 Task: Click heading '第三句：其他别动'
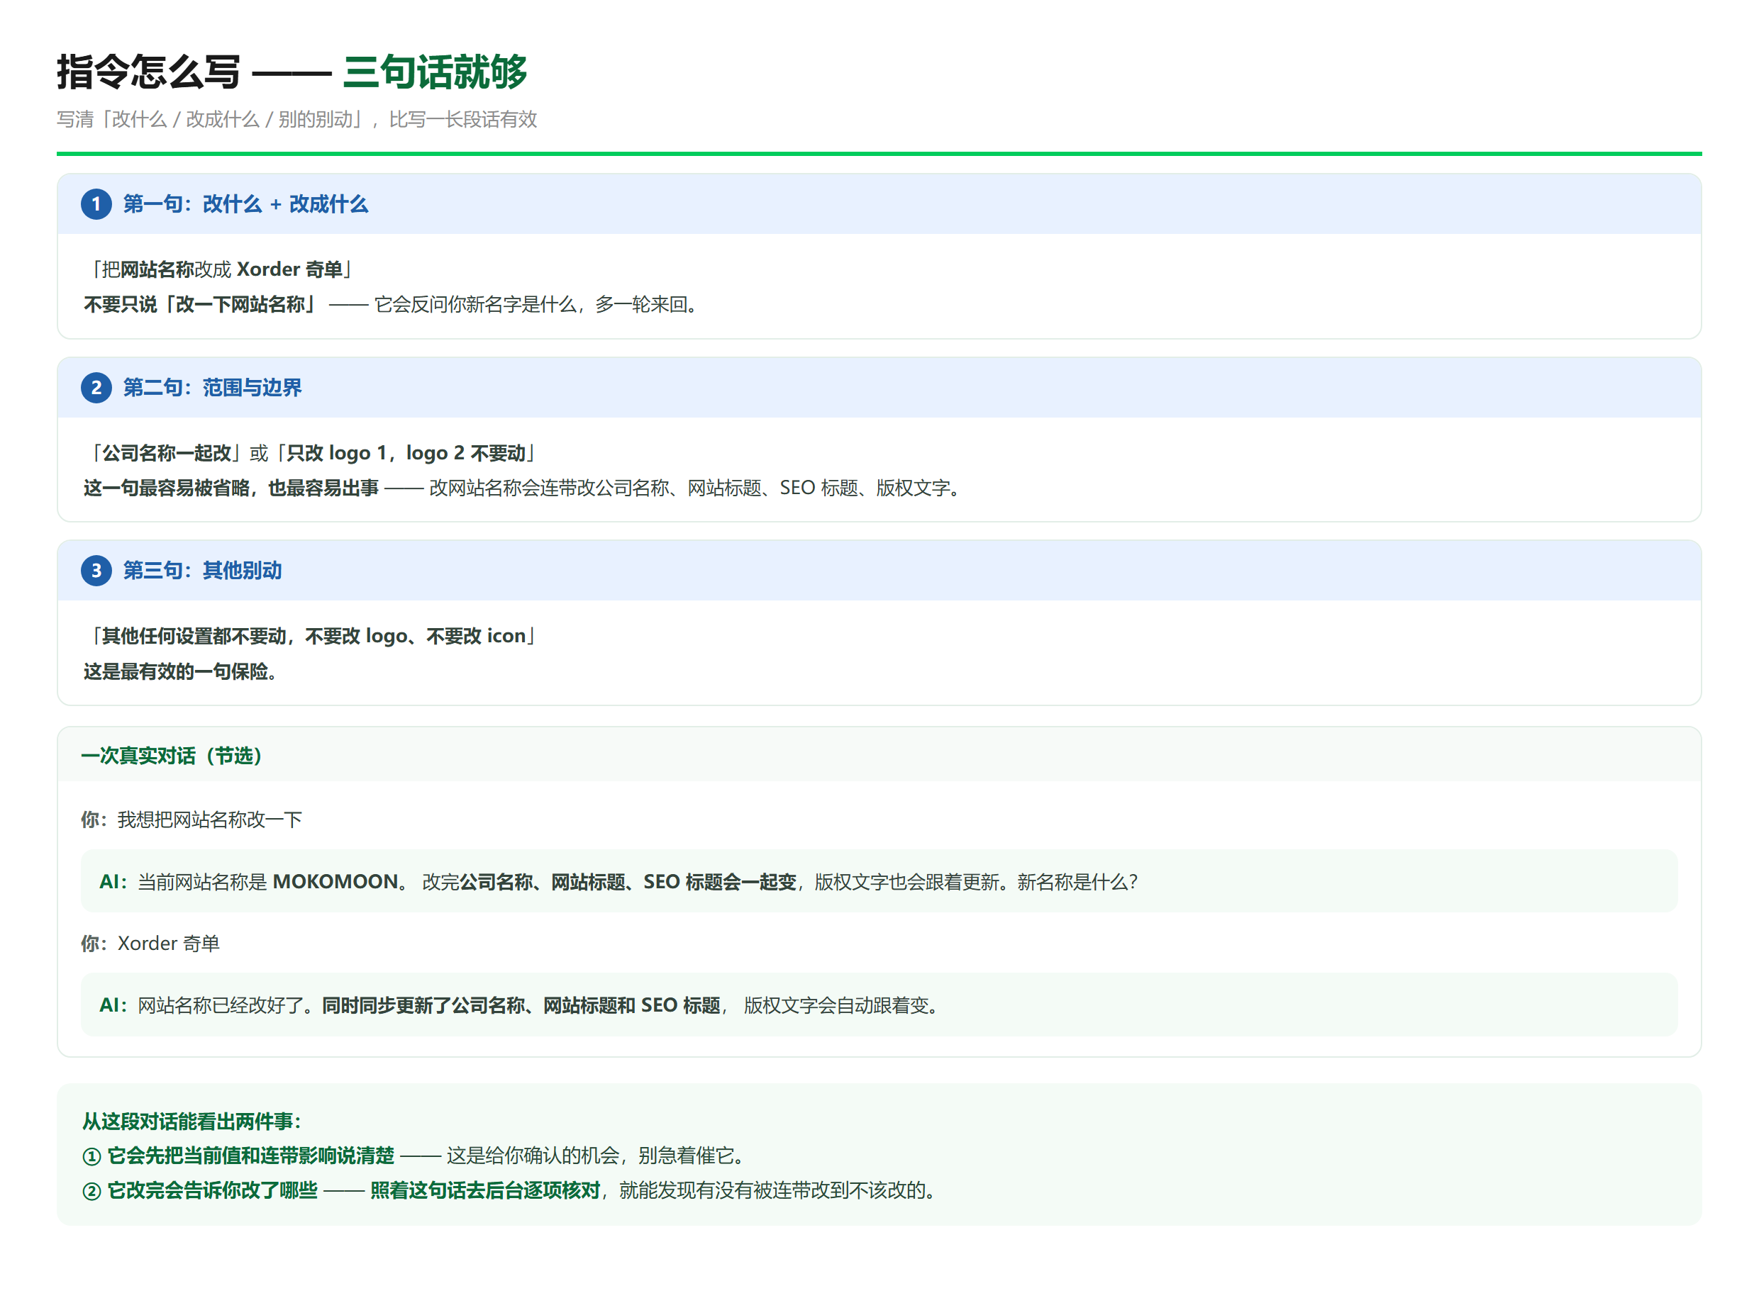click(202, 570)
